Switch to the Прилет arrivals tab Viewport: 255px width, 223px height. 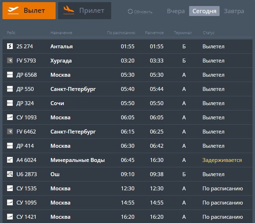85,11
